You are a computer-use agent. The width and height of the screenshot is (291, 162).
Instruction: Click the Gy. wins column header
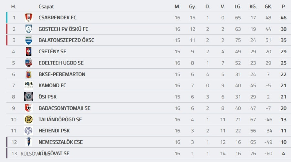(192, 6)
